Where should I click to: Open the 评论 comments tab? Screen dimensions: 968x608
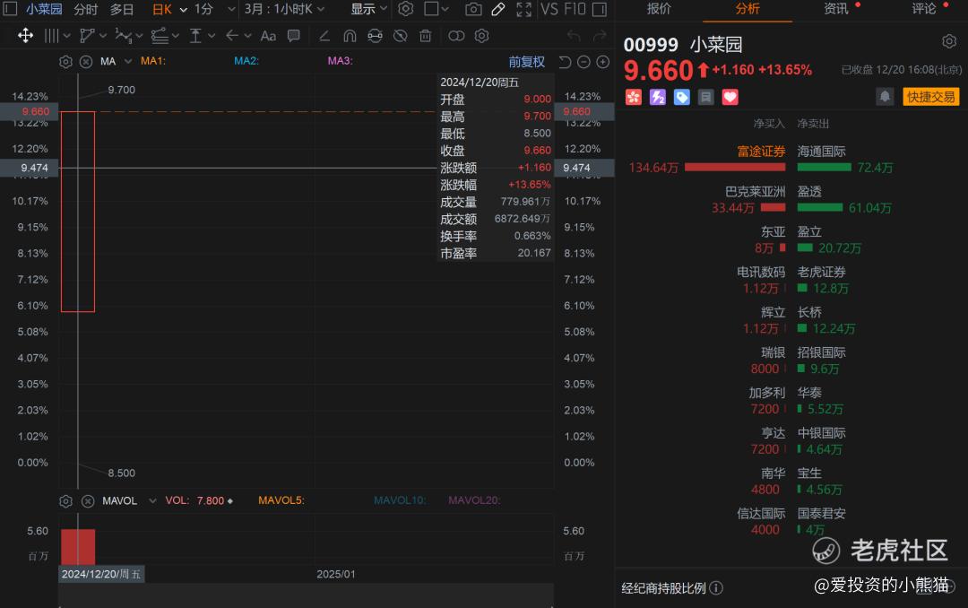(924, 9)
